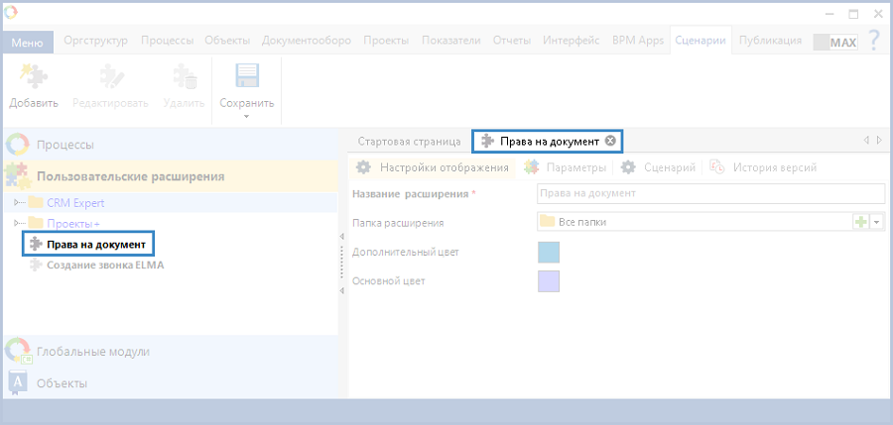Click the Сохранить floppy disk icon
893x425 pixels.
click(x=246, y=78)
